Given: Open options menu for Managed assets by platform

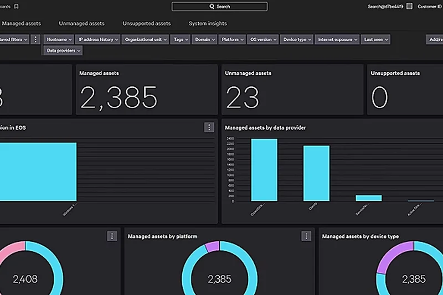Looking at the screenshot, I should pyautogui.click(x=306, y=236).
